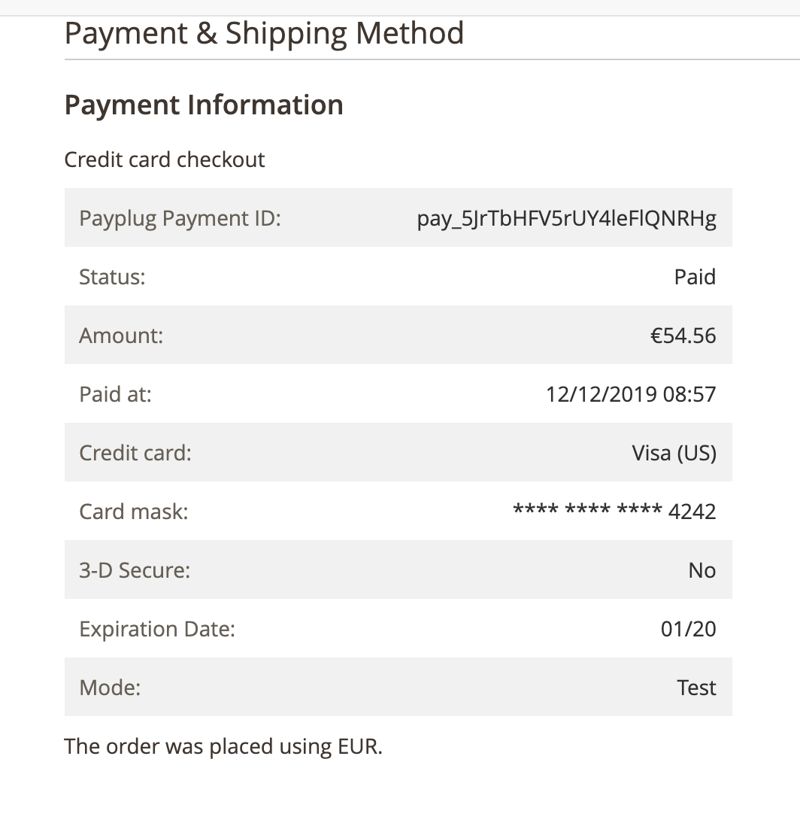
Task: Click the Paid status value
Action: pos(695,277)
